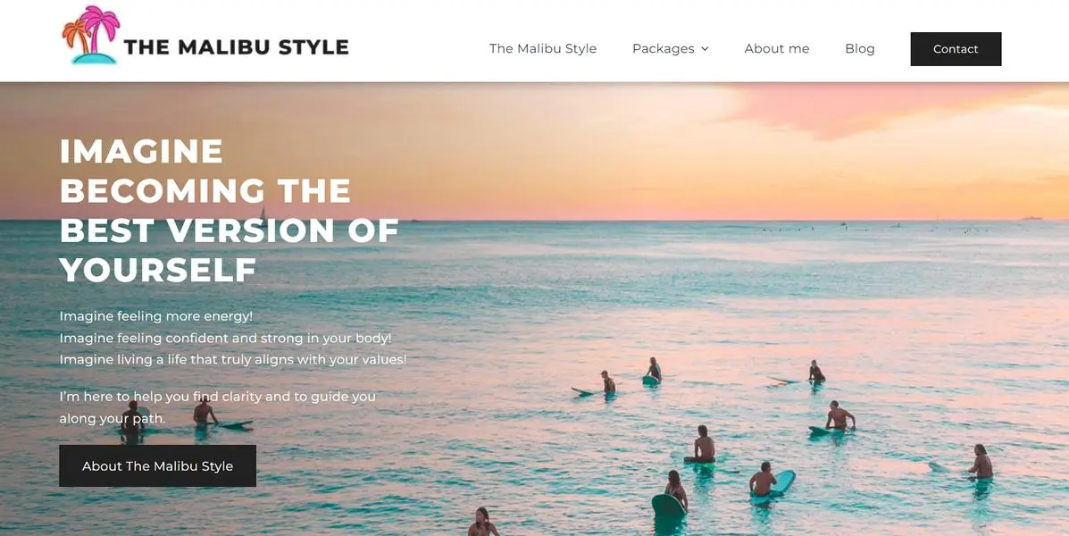Click the IMAGINE BECOMING THE BEST VERSION heading
1069x536 pixels.
coord(229,210)
